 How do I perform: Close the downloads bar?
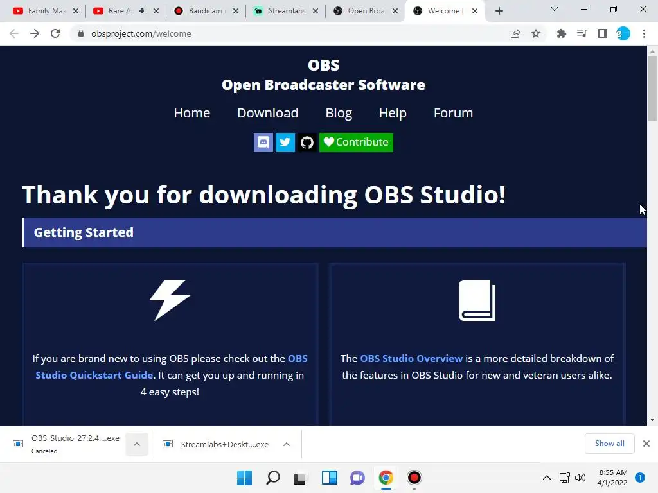646,444
